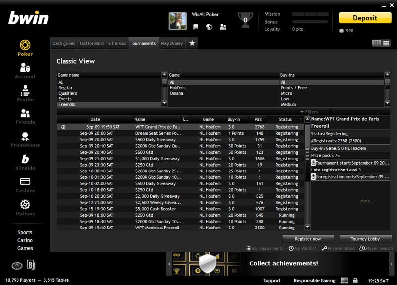The image size is (397, 285).
Task: Switch to the Sit & Gos tab
Action: click(117, 43)
